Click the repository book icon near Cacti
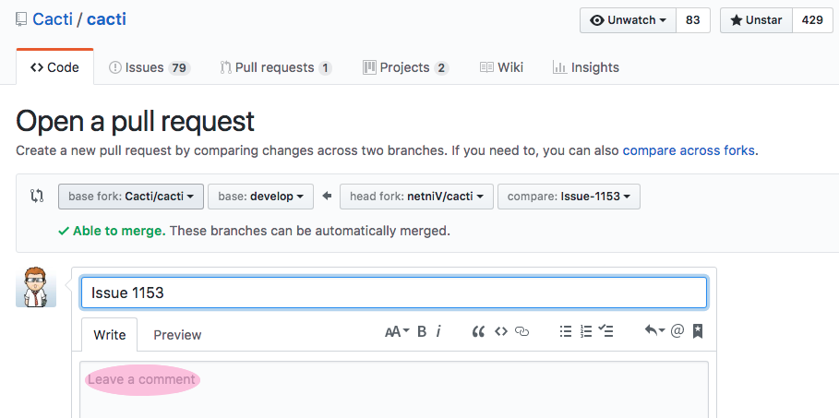The width and height of the screenshot is (839, 418). click(21, 19)
